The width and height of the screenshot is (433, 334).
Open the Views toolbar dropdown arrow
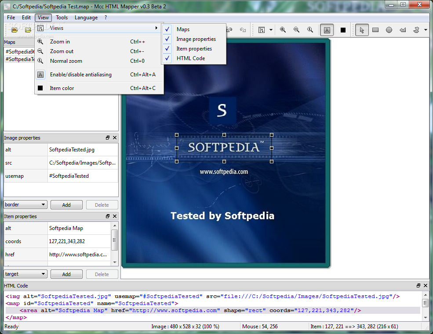coord(271,30)
